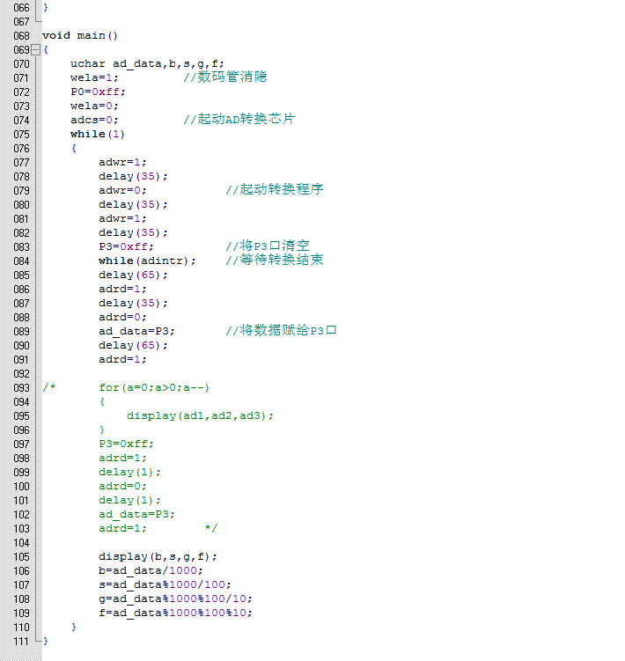625x661 pixels.
Task: Click 'while(adintr);' statement
Action: (x=147, y=261)
